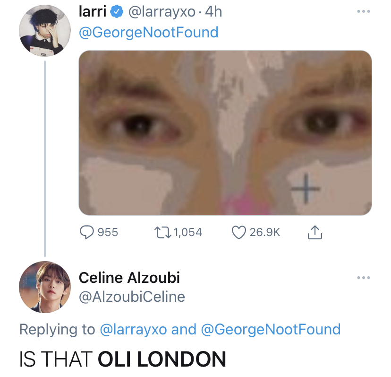
Task: Open more options on Celine's reply
Action: tap(364, 278)
